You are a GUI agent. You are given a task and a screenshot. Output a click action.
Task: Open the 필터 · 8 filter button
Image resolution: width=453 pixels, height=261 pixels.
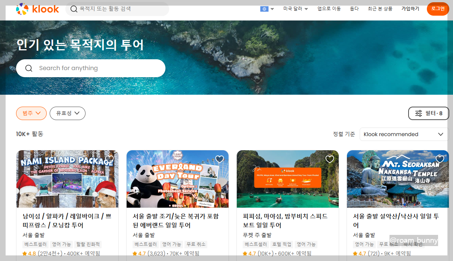tap(429, 113)
